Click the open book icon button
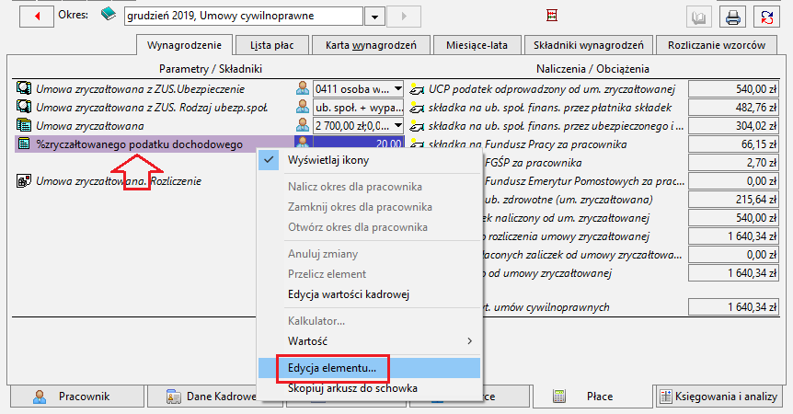793x414 pixels. tap(699, 17)
